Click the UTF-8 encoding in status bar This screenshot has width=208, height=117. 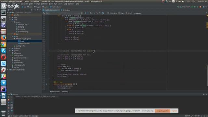[x=197, y=116]
